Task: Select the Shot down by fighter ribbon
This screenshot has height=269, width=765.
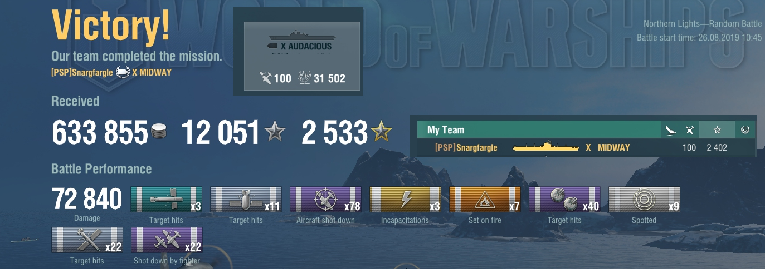Action: click(166, 240)
